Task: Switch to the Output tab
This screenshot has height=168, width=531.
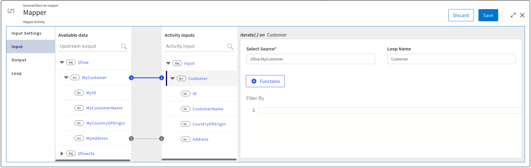Action: 19,60
